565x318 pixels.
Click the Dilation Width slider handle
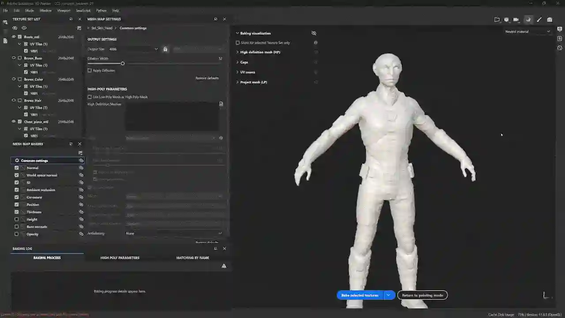tap(123, 64)
